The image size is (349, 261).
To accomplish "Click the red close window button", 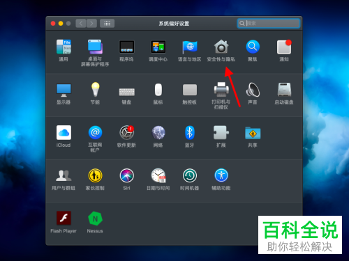I will point(53,24).
